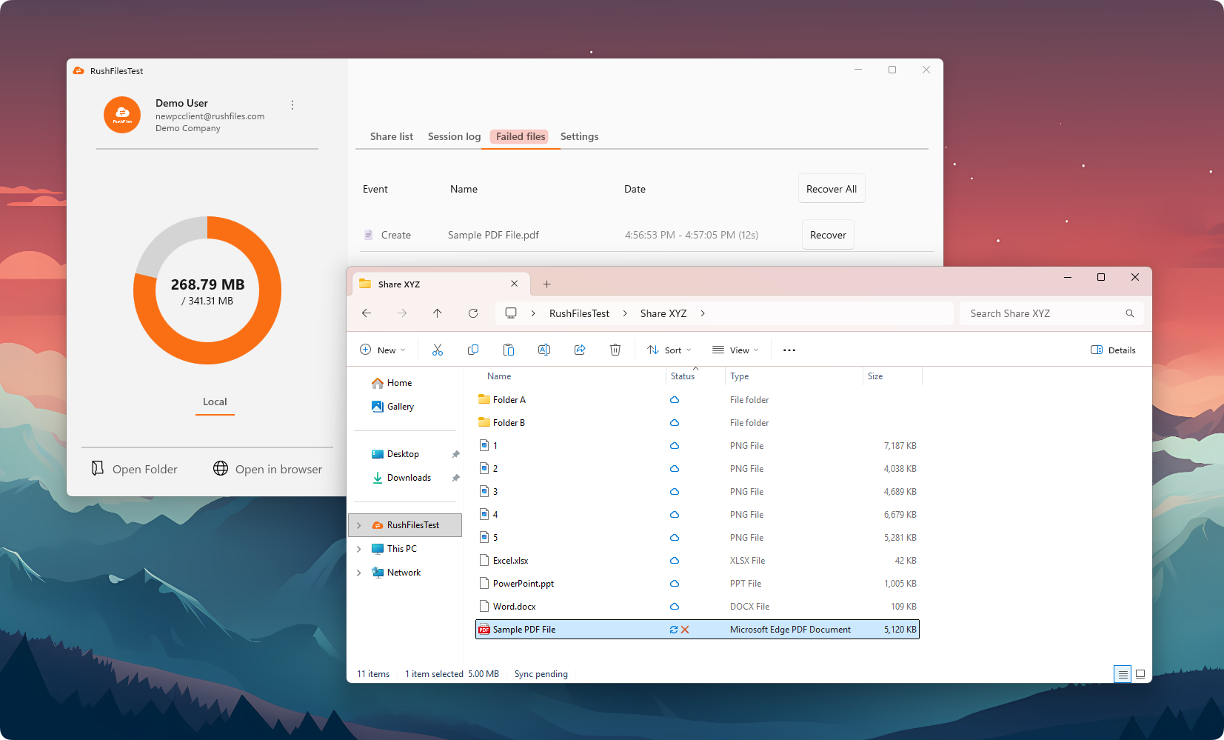Click the Recover All button
Image resolution: width=1224 pixels, height=740 pixels.
point(832,189)
